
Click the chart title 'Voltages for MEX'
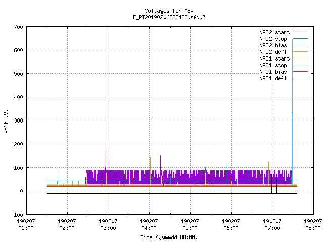click(x=169, y=11)
